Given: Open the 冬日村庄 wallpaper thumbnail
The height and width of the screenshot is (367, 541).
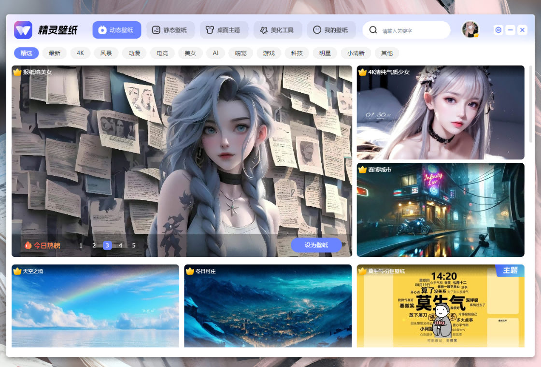Looking at the screenshot, I should point(268,306).
